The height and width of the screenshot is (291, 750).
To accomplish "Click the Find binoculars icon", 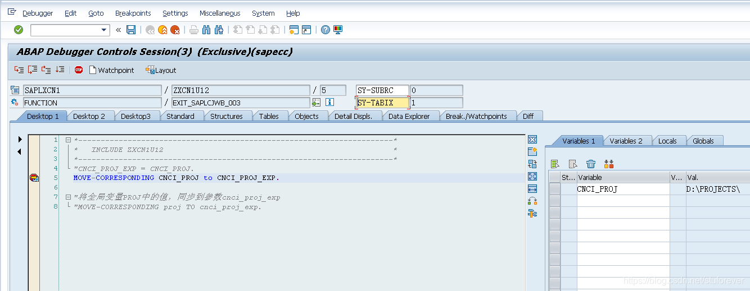I will (206, 30).
